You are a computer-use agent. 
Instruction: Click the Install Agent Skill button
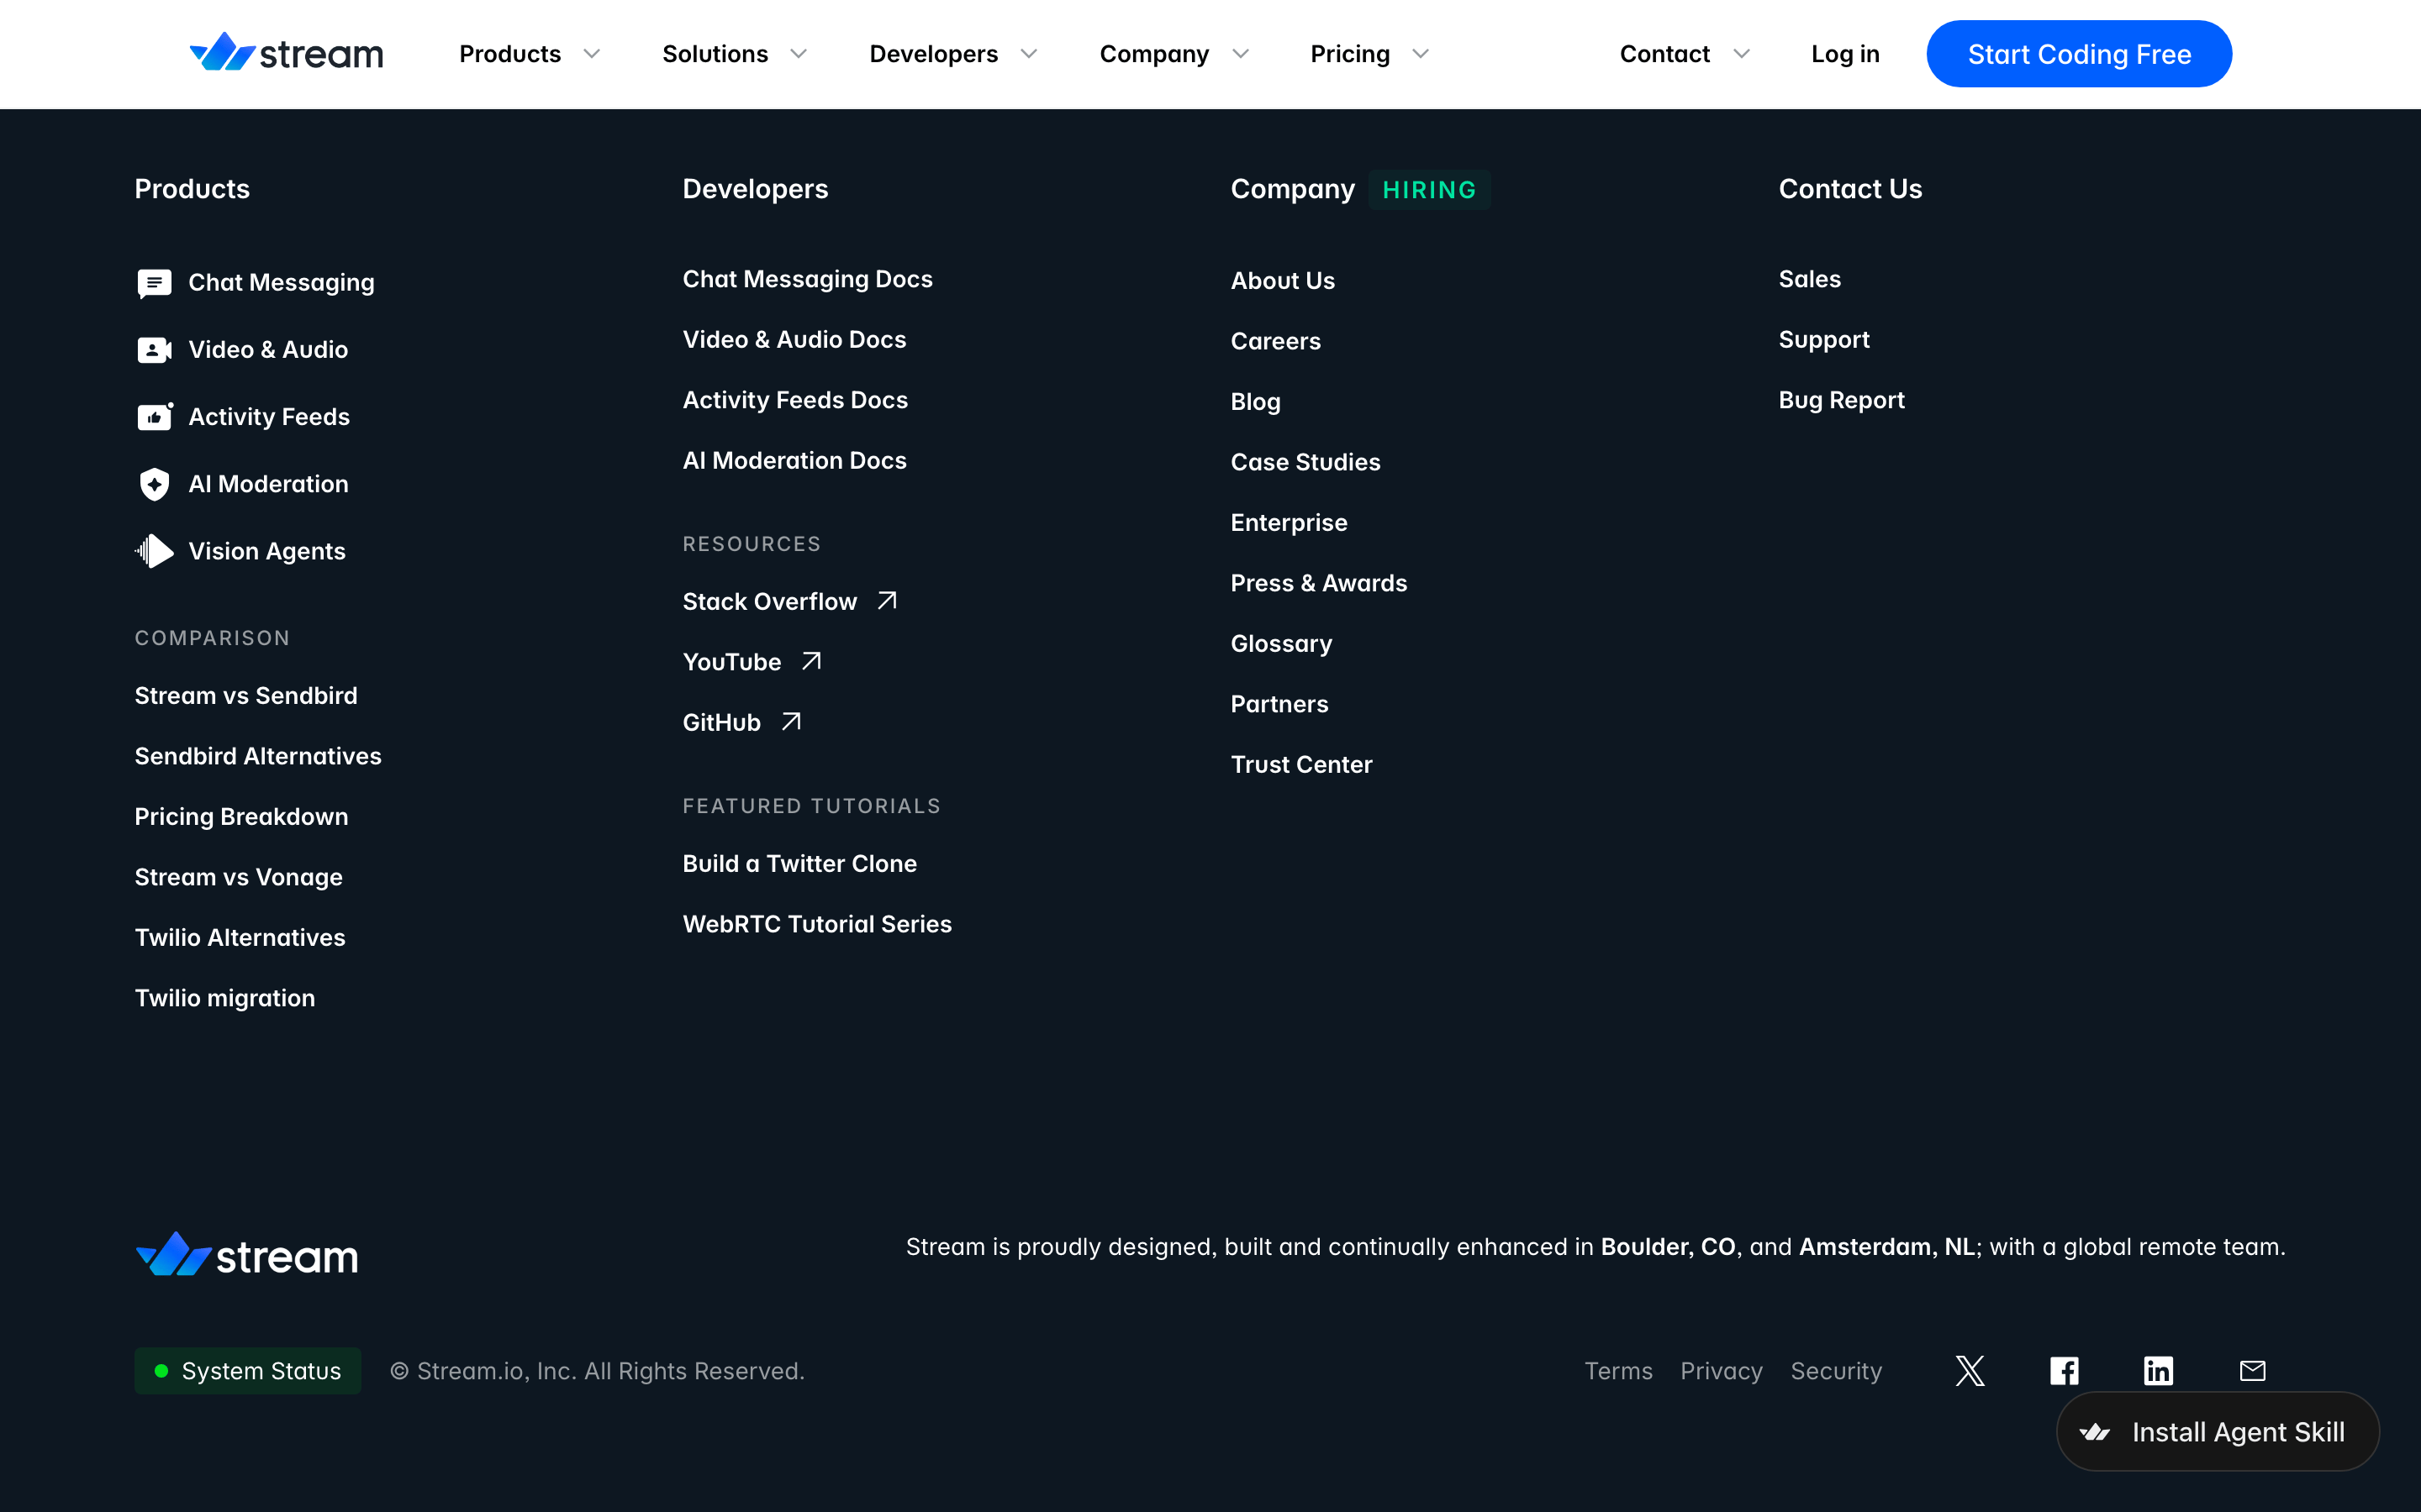tap(2217, 1432)
